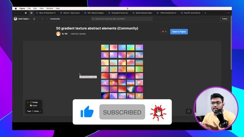The width and height of the screenshot is (244, 137).
Task: Go to Figma Home icon
Action: [26, 13]
